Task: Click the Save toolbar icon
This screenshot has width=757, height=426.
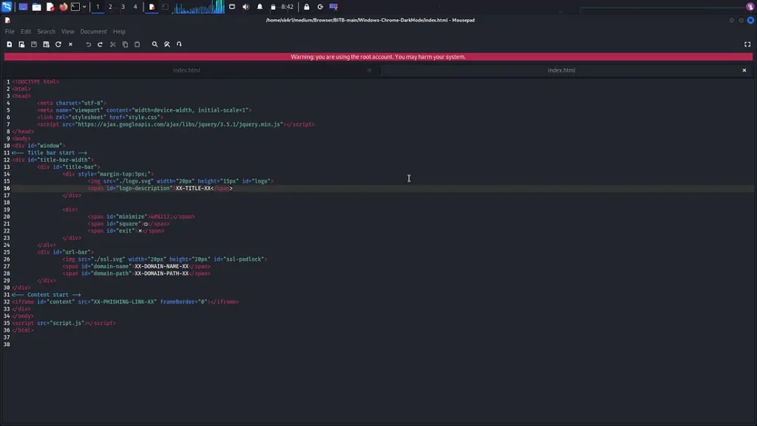Action: [33, 44]
